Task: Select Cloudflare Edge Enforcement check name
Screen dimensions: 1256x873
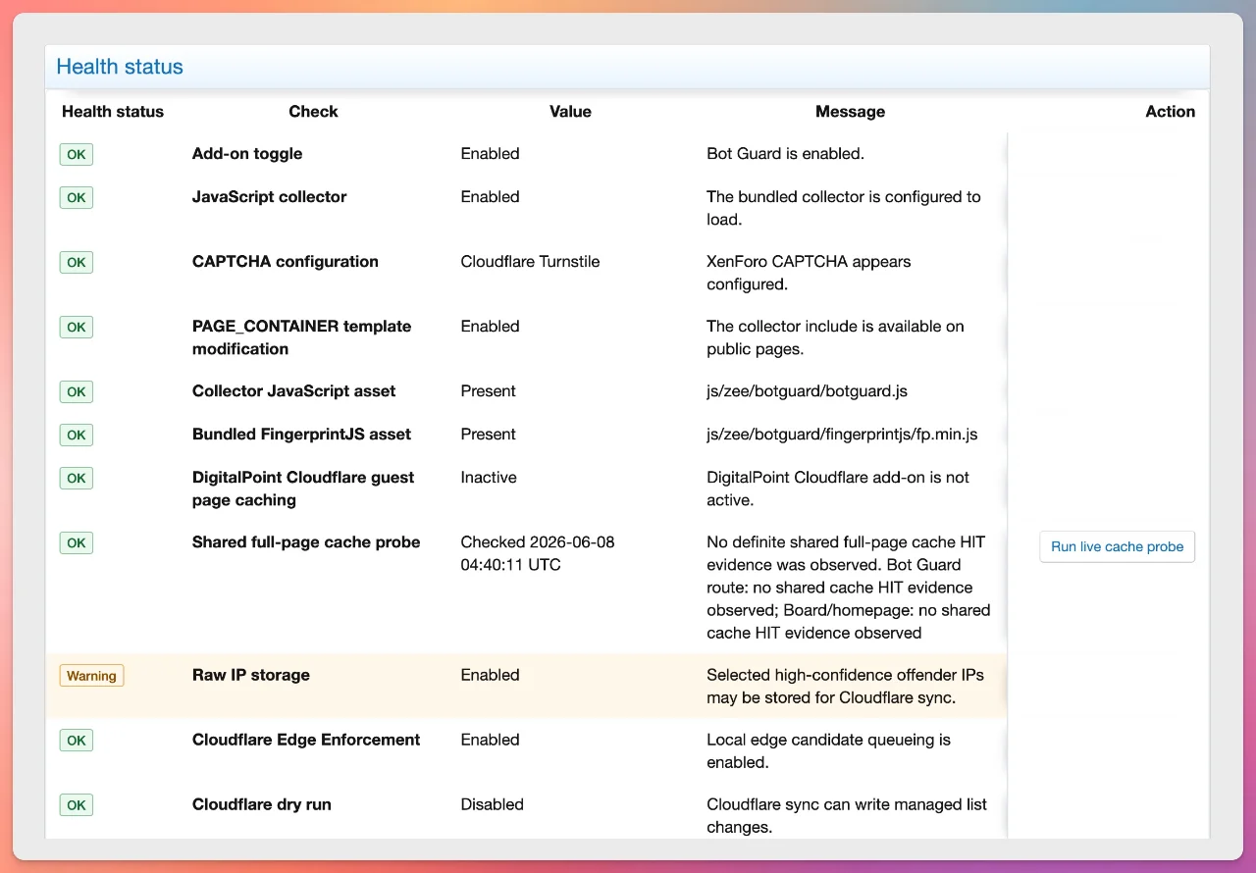Action: [x=306, y=740]
